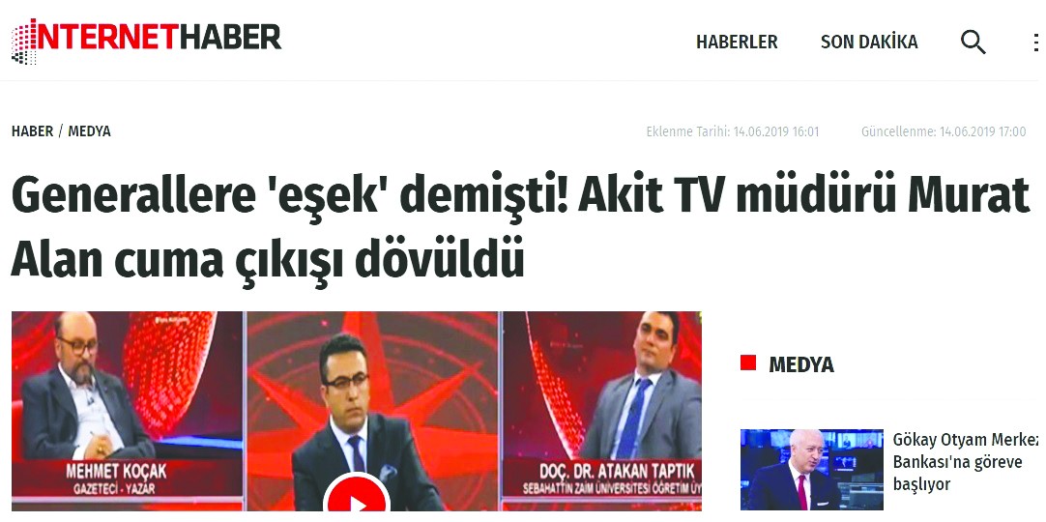Click the Eklenme Tarihi timestamp
Screen dimensions: 1046x522
click(733, 131)
